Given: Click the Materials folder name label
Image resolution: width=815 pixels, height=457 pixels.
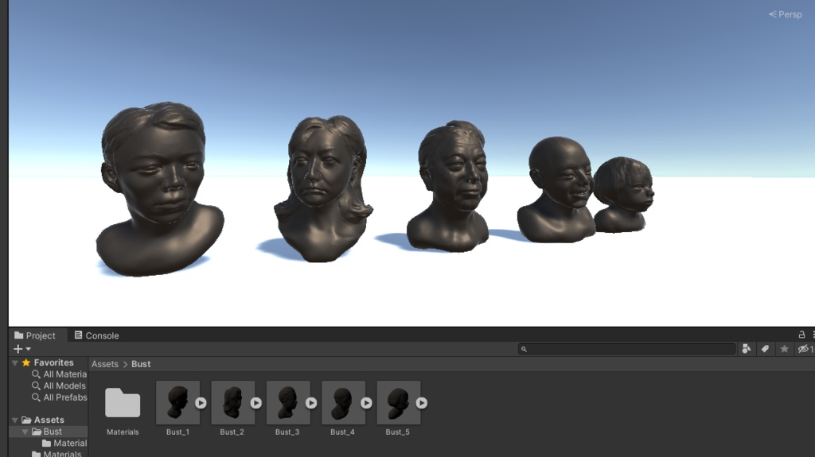Looking at the screenshot, I should pyautogui.click(x=123, y=432).
